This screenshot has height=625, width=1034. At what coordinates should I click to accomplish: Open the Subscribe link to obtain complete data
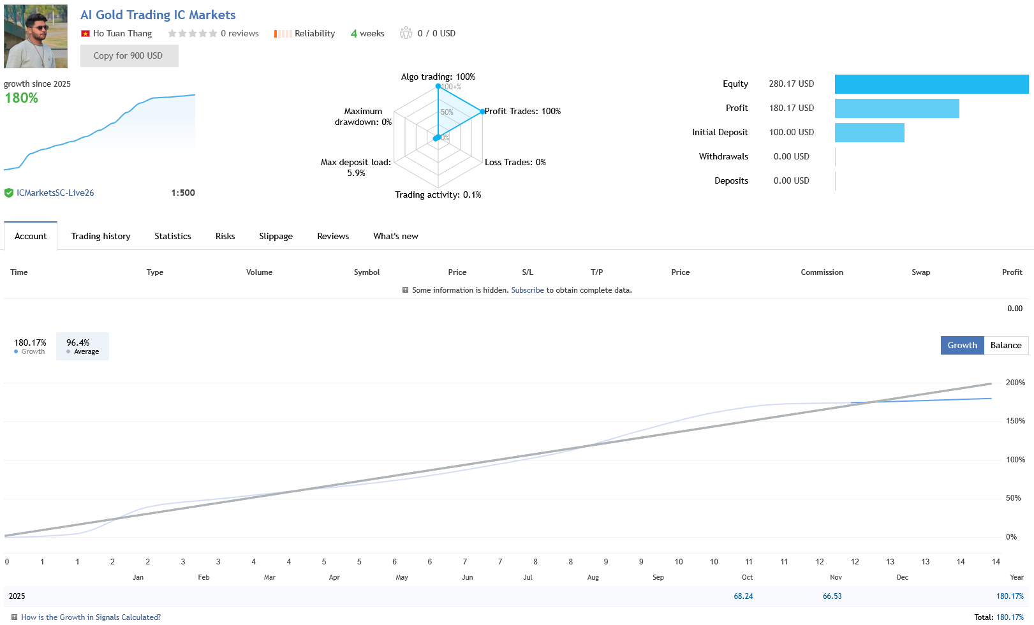pyautogui.click(x=528, y=290)
